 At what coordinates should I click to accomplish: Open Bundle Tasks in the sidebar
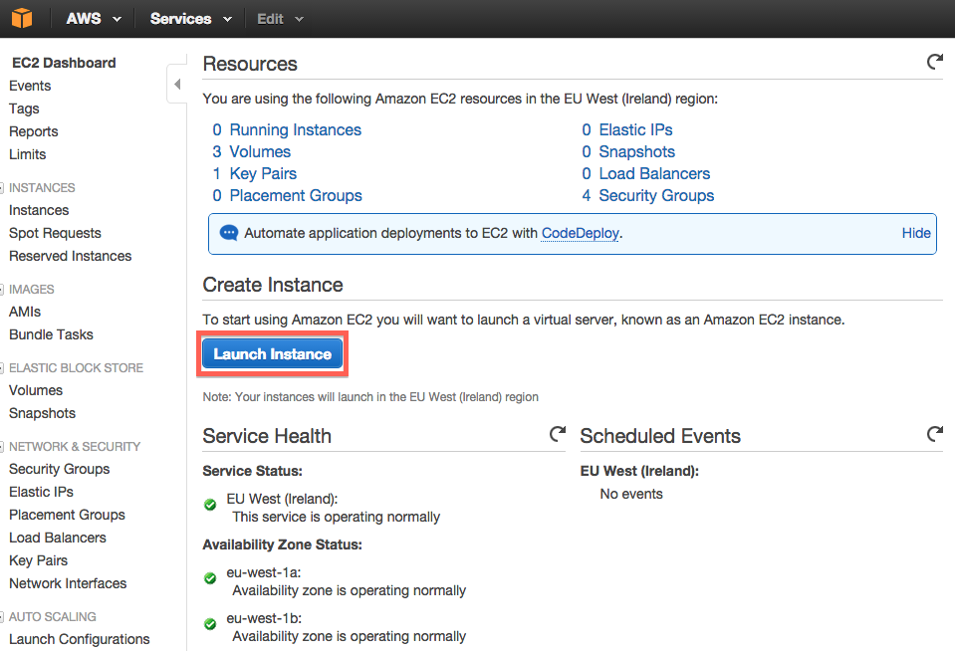coord(51,334)
